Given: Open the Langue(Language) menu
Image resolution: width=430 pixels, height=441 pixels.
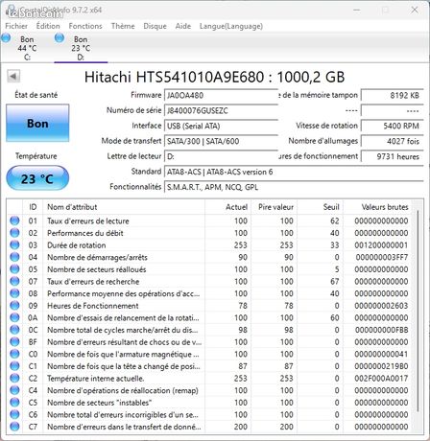Looking at the screenshot, I should [231, 26].
